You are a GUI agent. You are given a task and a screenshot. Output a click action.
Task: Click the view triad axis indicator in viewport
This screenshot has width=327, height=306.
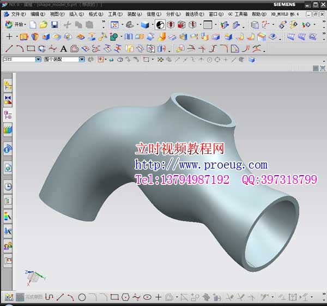coord(35,278)
